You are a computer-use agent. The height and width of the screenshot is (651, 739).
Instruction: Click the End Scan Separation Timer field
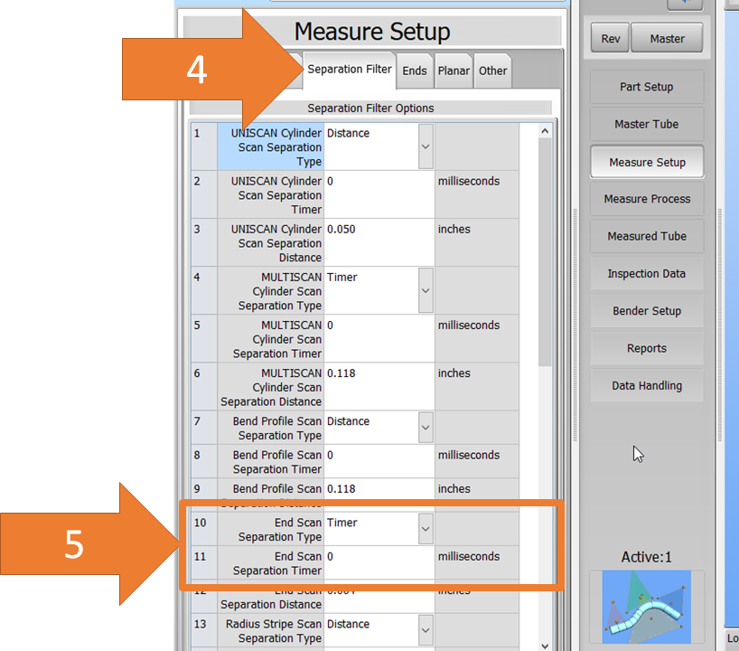click(379, 563)
